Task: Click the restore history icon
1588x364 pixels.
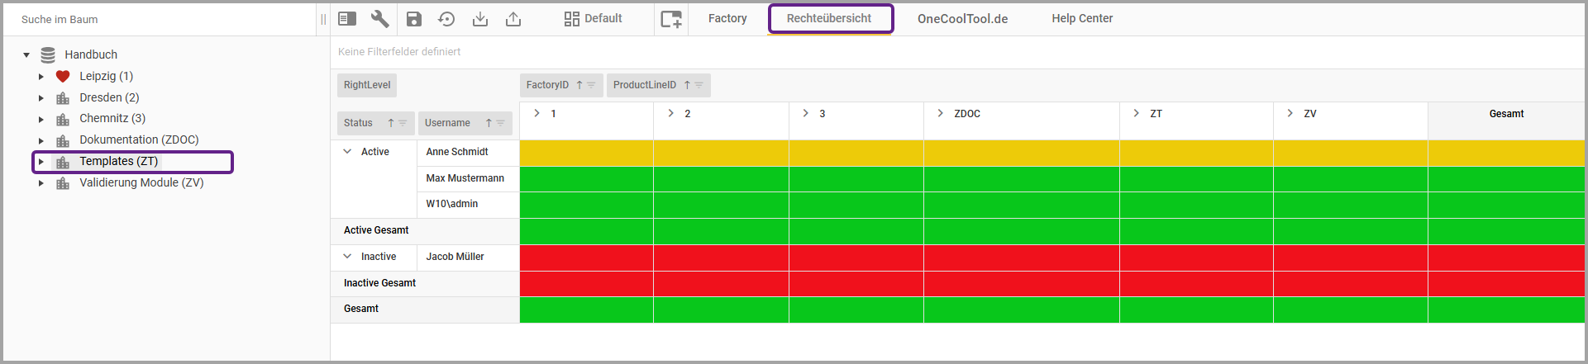Action: [x=446, y=19]
